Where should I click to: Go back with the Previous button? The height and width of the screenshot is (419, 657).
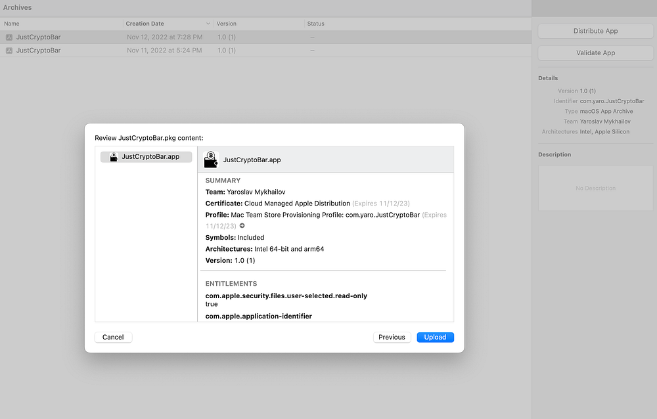tap(392, 338)
